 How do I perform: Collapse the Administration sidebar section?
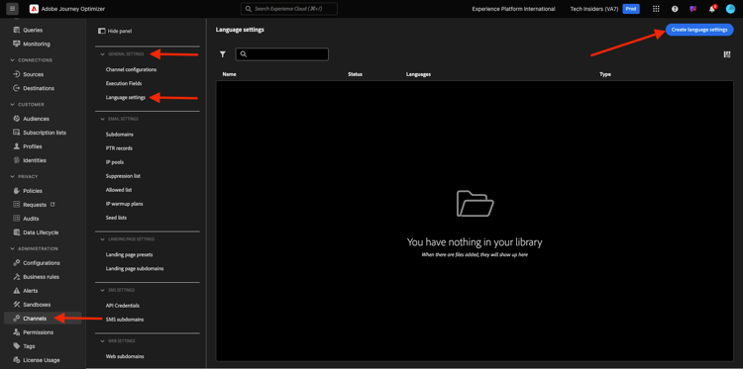point(12,249)
